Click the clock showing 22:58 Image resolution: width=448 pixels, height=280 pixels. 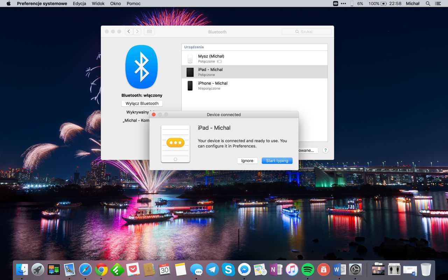395,3
